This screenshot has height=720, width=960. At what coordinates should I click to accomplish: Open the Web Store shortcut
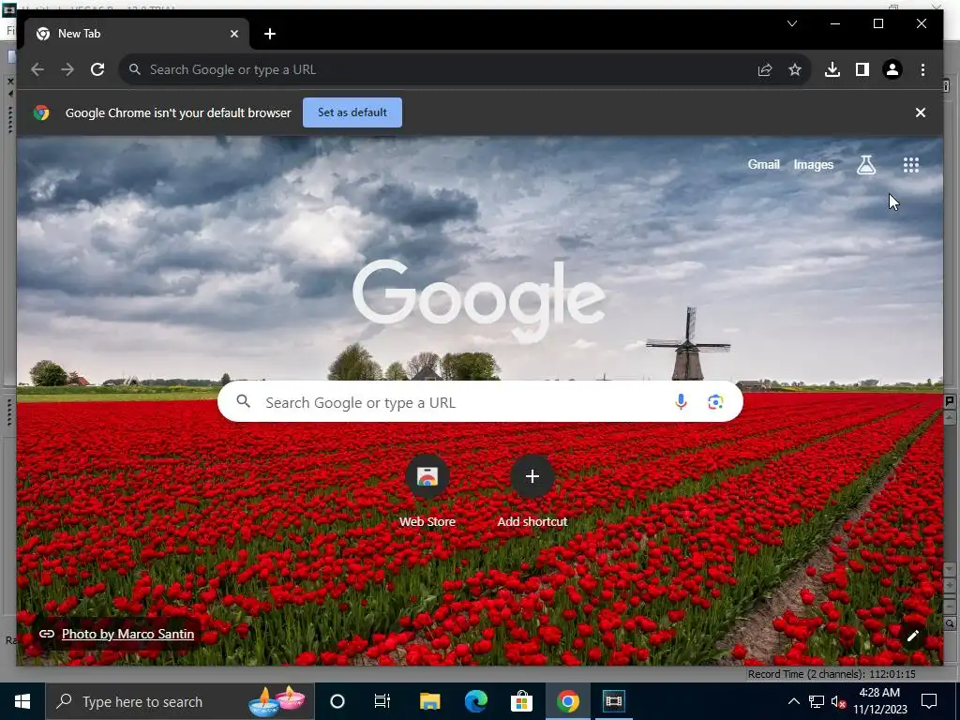pyautogui.click(x=427, y=491)
